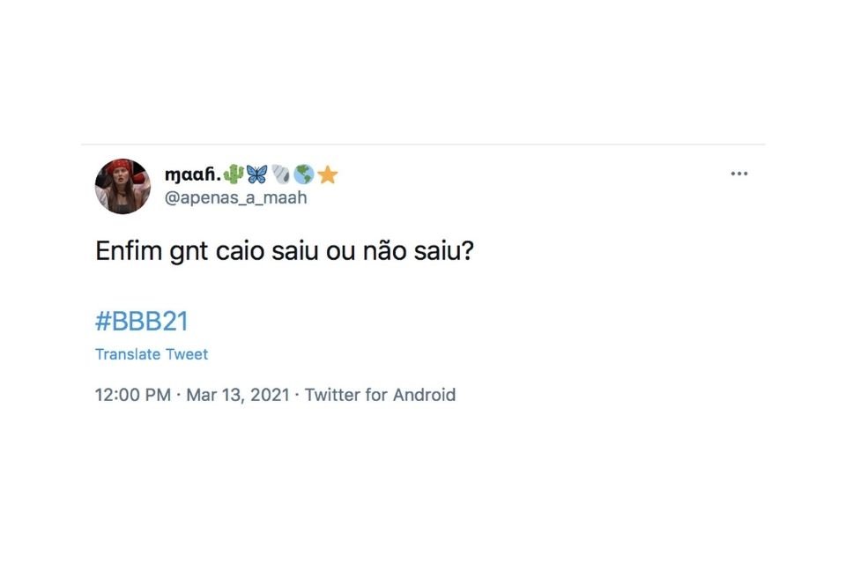Open profile via the maah. display name
The width and height of the screenshot is (846, 564).
tap(193, 174)
